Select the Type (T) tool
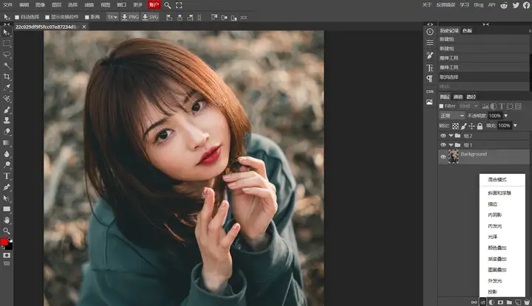 tap(7, 176)
